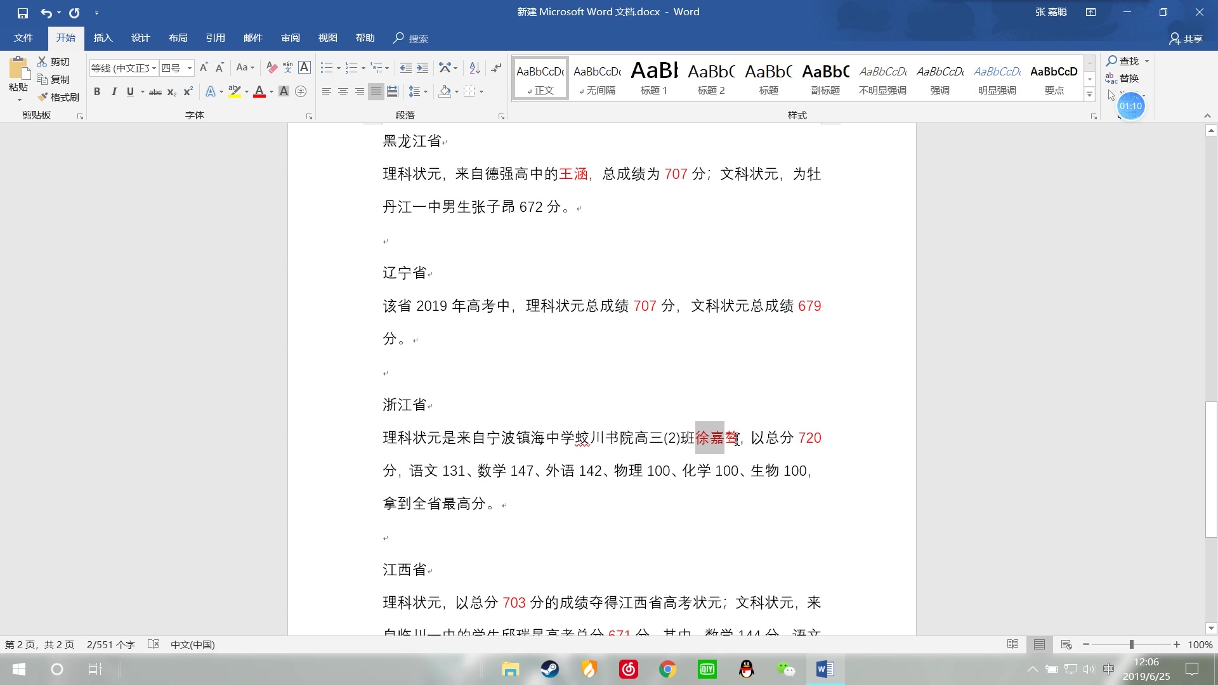Open numbering list dropdown
Image resolution: width=1218 pixels, height=685 pixels.
[x=363, y=68]
